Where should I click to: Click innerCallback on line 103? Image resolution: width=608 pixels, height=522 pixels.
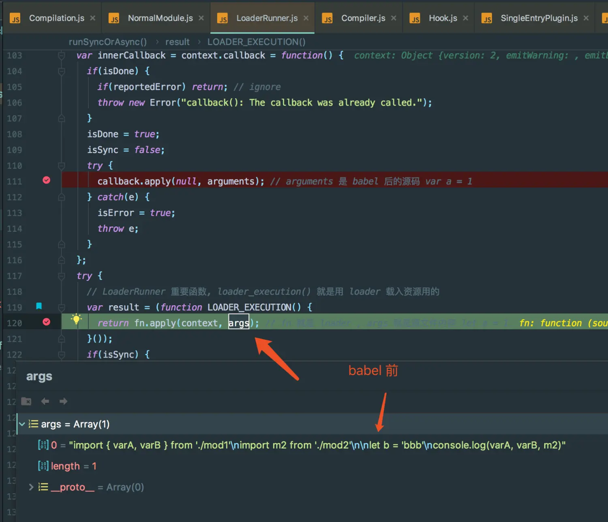click(x=131, y=56)
